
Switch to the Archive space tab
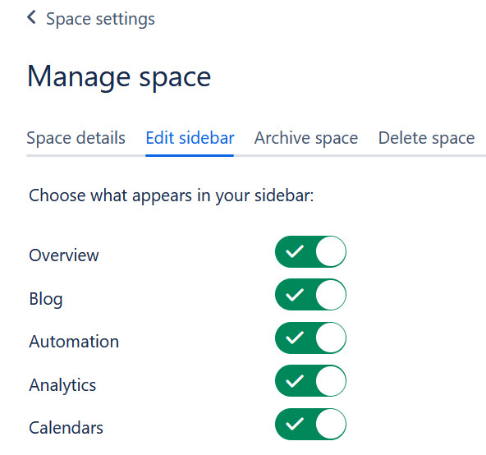point(306,138)
